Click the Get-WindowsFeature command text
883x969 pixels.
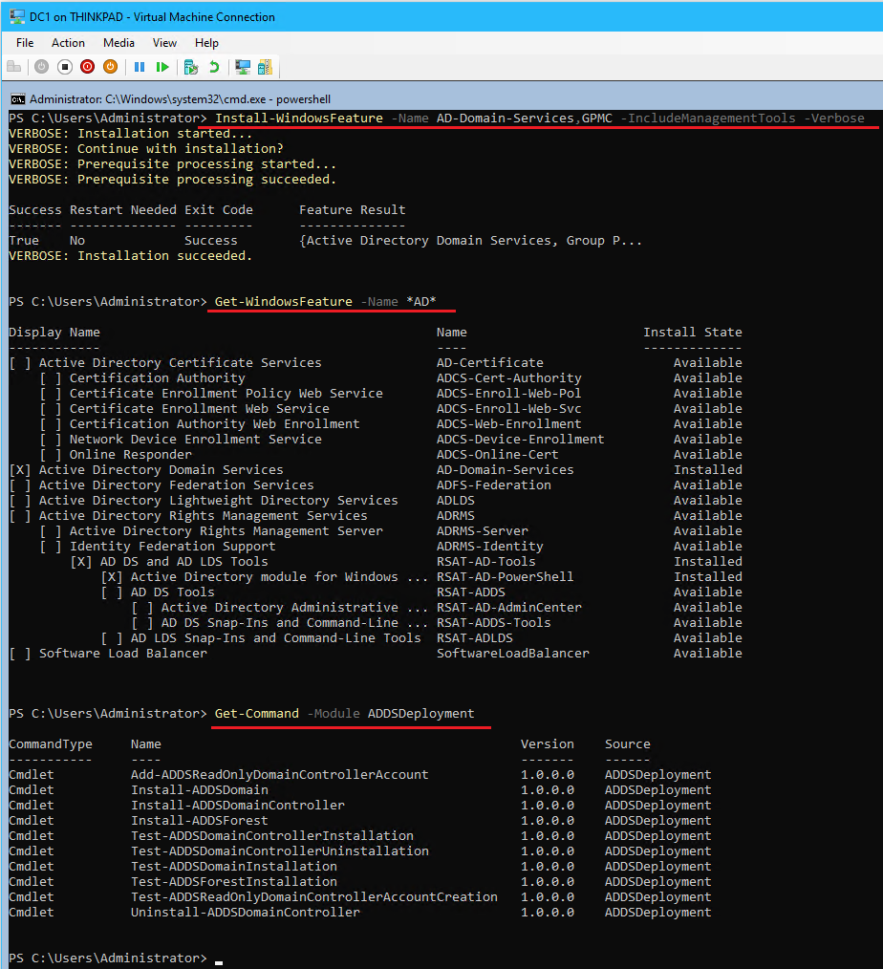tap(284, 302)
